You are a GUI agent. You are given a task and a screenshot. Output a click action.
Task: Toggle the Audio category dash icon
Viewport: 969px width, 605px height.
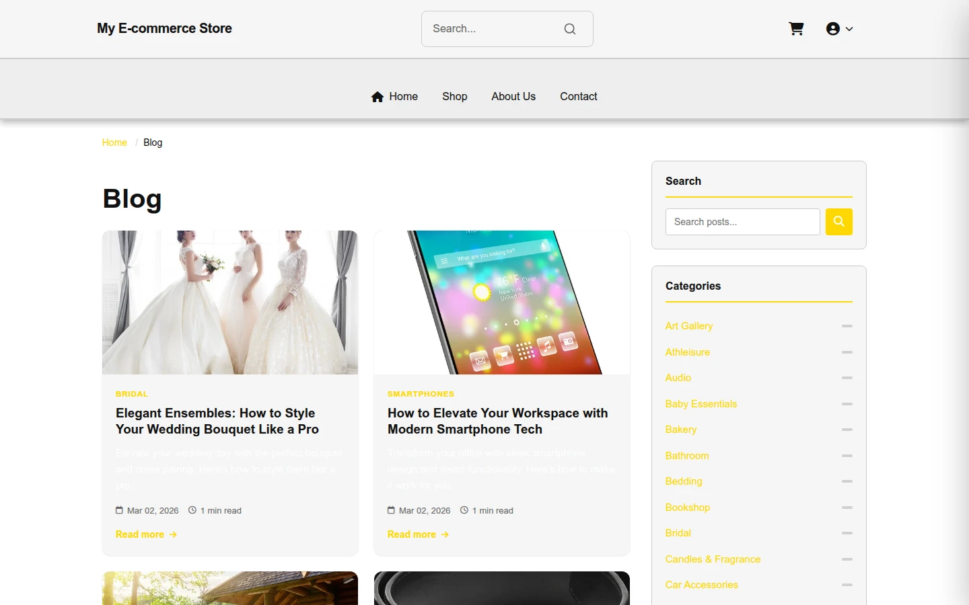(847, 378)
